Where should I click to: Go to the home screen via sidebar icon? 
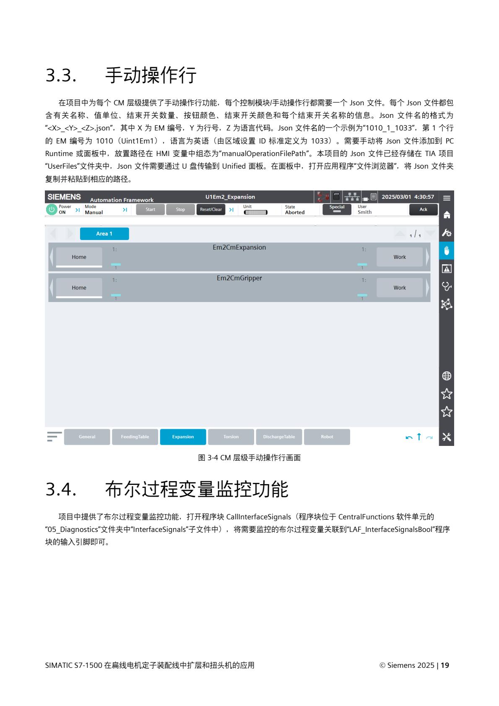(447, 215)
